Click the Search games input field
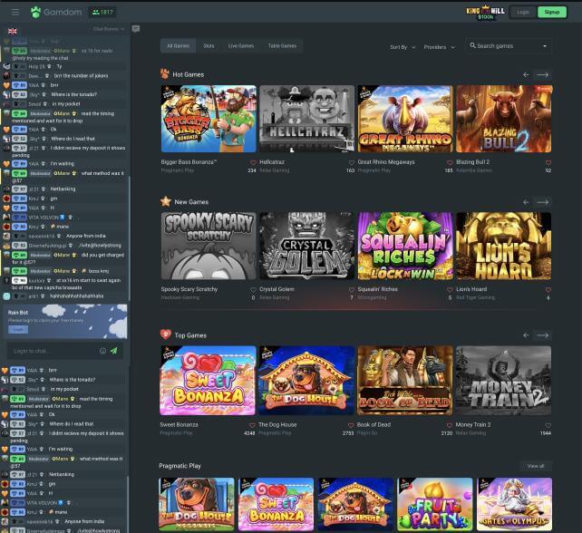 pos(509,46)
